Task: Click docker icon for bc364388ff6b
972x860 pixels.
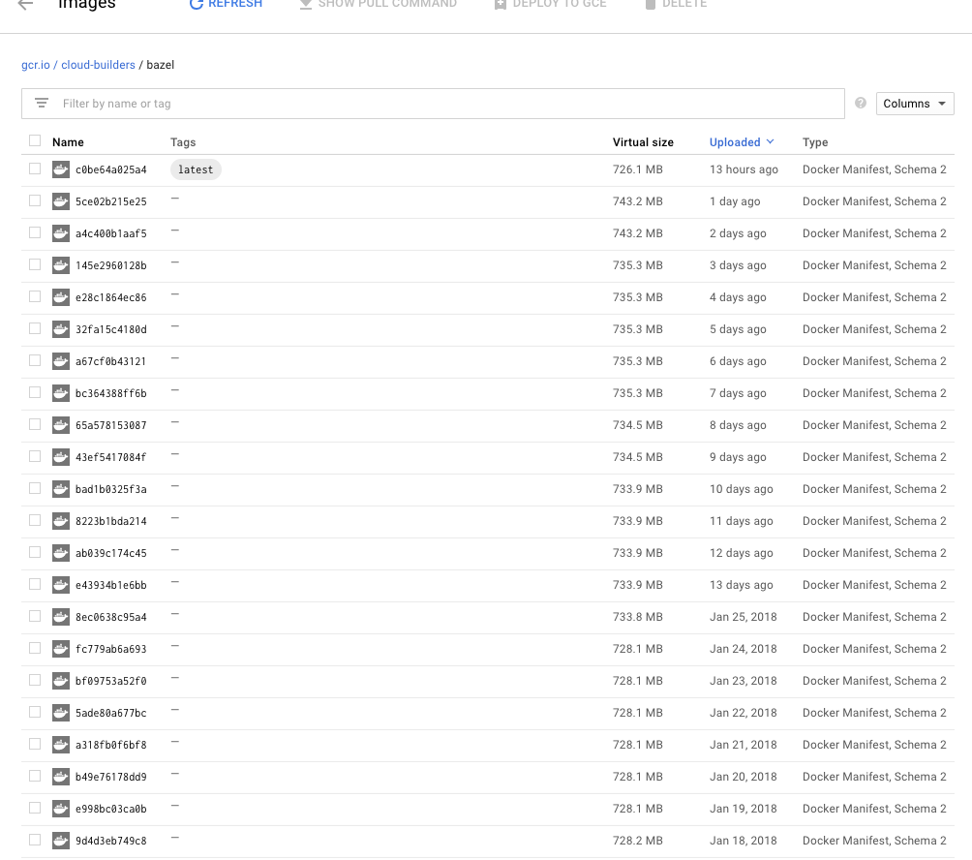Action: [61, 393]
